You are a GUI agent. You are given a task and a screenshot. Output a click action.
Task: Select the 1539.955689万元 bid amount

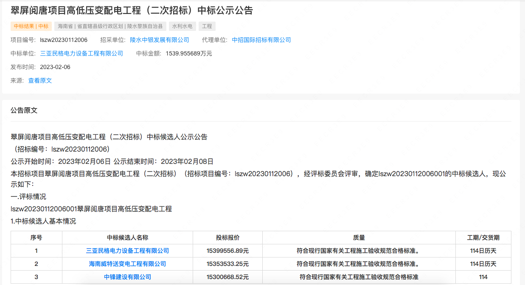pyautogui.click(x=189, y=53)
